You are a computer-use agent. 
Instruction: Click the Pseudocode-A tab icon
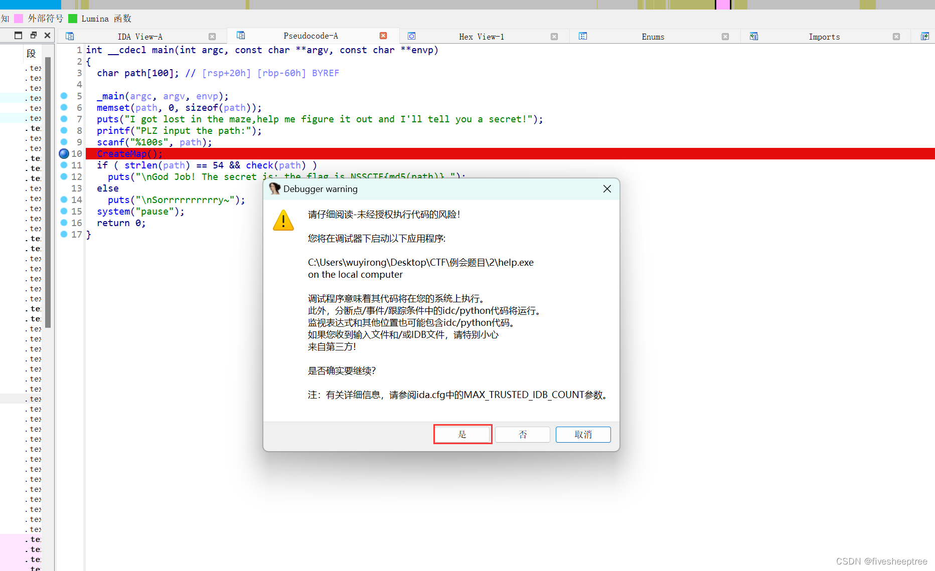coord(241,36)
